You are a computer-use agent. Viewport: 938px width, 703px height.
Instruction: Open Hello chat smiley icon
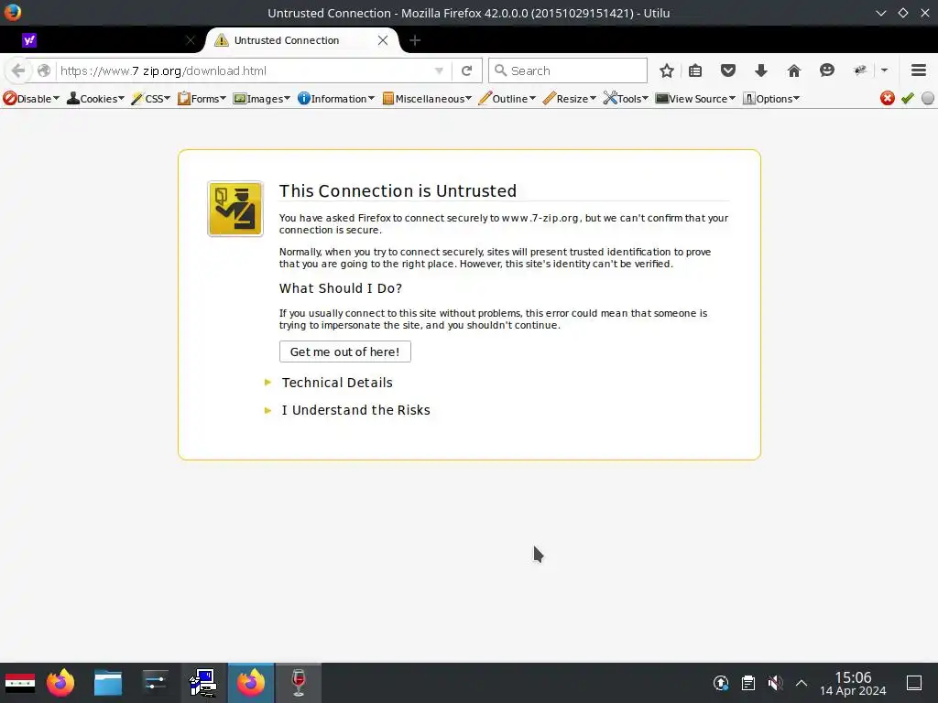827,70
